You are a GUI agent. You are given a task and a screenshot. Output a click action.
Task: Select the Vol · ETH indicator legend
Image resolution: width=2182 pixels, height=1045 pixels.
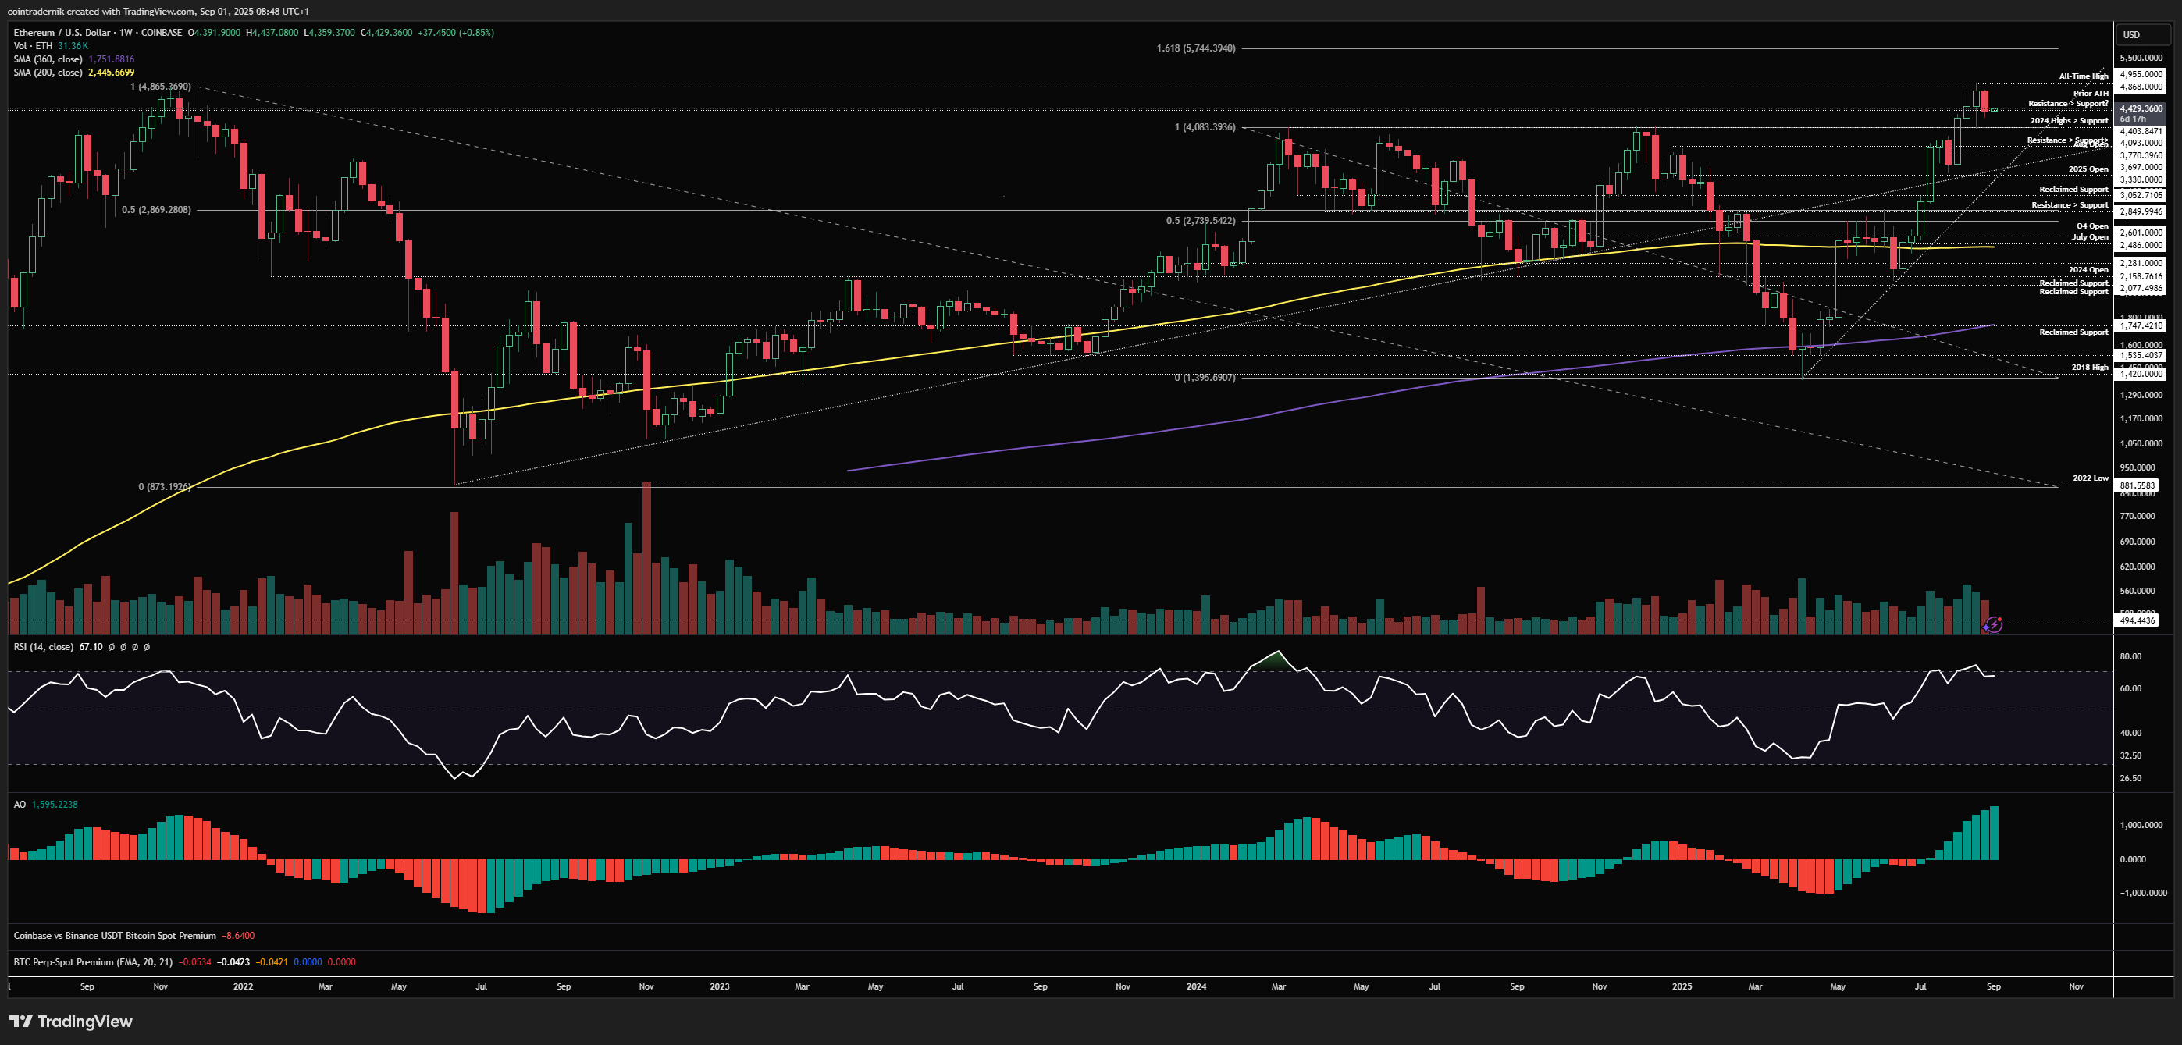point(33,46)
